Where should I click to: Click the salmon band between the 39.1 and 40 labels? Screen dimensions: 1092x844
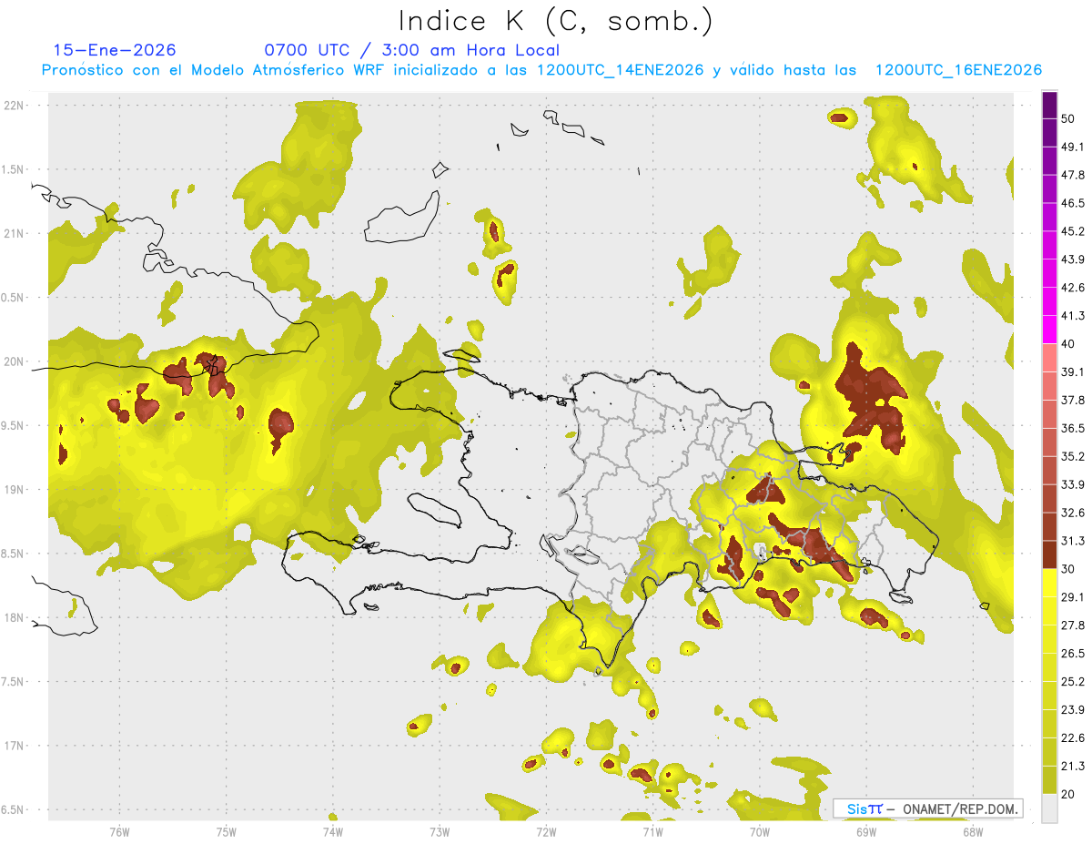tap(1049, 358)
